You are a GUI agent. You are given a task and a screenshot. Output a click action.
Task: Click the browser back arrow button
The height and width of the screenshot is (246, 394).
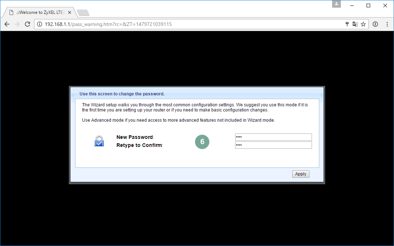[7, 24]
